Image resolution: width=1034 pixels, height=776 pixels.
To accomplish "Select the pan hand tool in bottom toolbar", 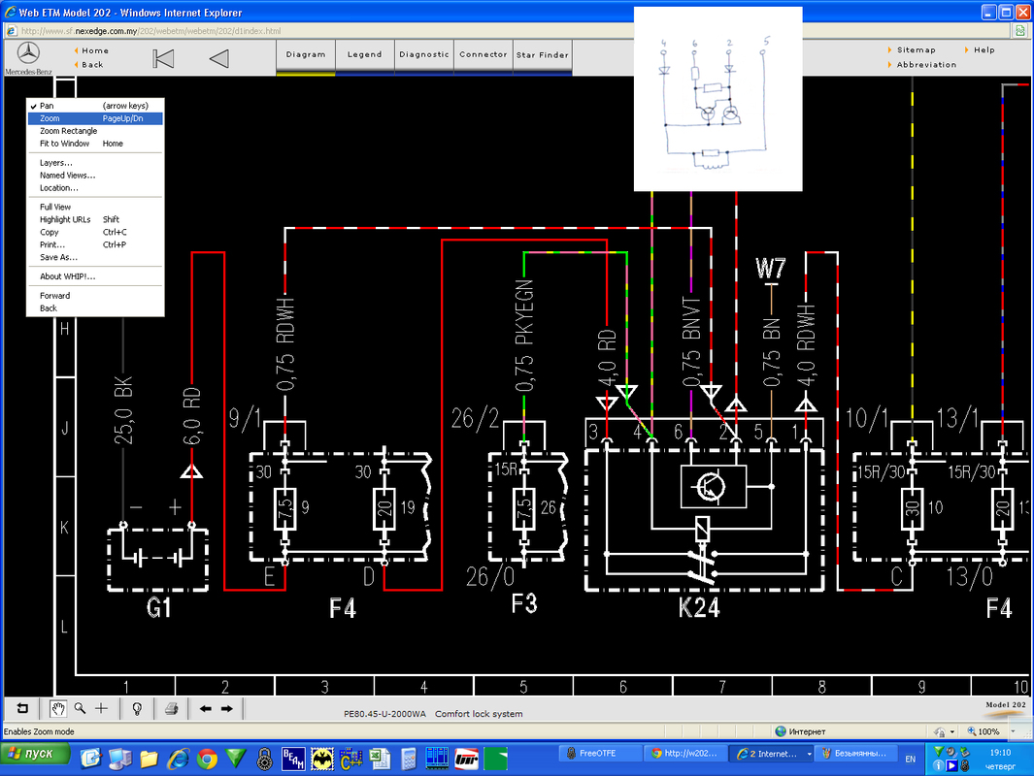I will (58, 708).
